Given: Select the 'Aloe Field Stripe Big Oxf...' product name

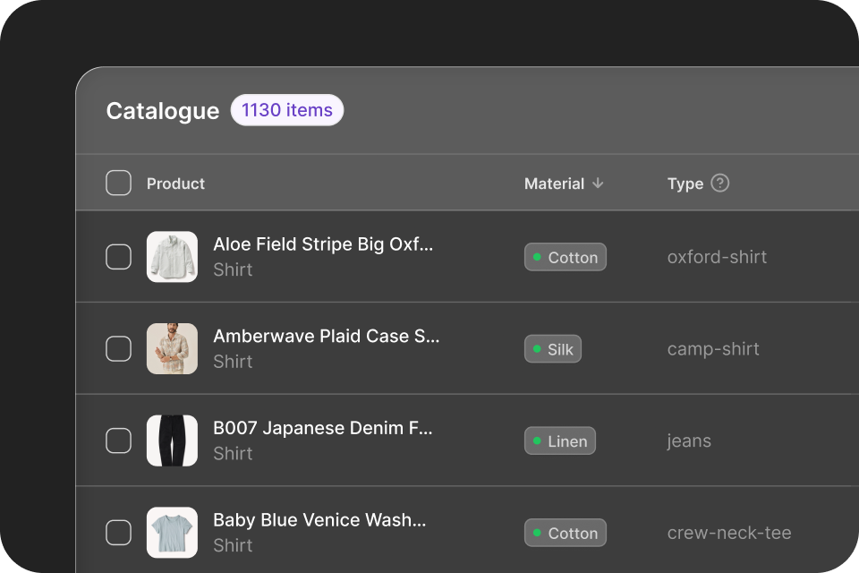Looking at the screenshot, I should pos(323,244).
